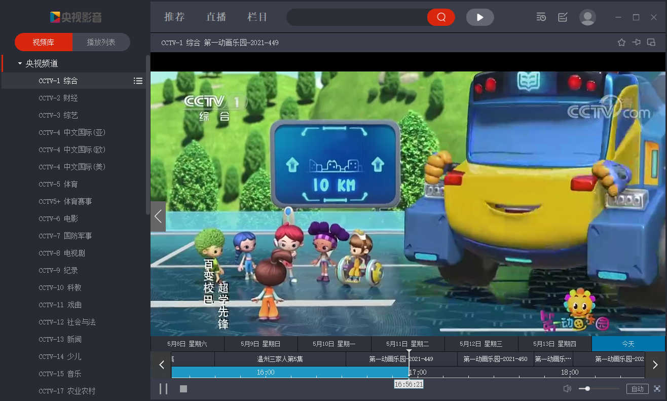Image resolution: width=667 pixels, height=401 pixels.
Task: Select 5月11日 星期二 date tab
Action: [x=408, y=344]
